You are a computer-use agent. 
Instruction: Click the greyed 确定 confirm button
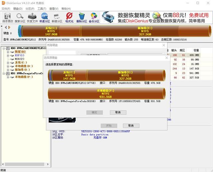(x=95, y=112)
